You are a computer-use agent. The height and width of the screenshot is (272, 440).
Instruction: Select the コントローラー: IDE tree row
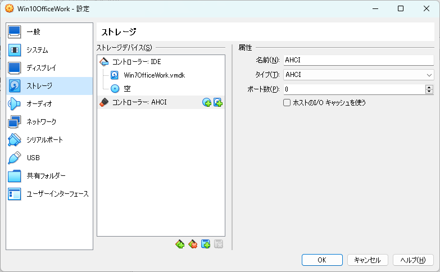[x=161, y=62]
